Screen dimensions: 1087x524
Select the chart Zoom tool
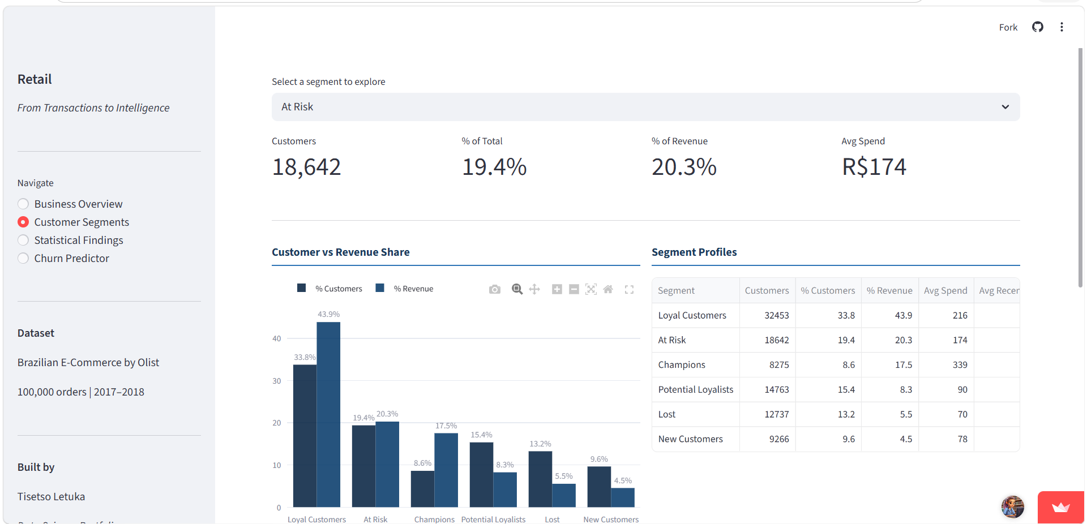(x=517, y=289)
